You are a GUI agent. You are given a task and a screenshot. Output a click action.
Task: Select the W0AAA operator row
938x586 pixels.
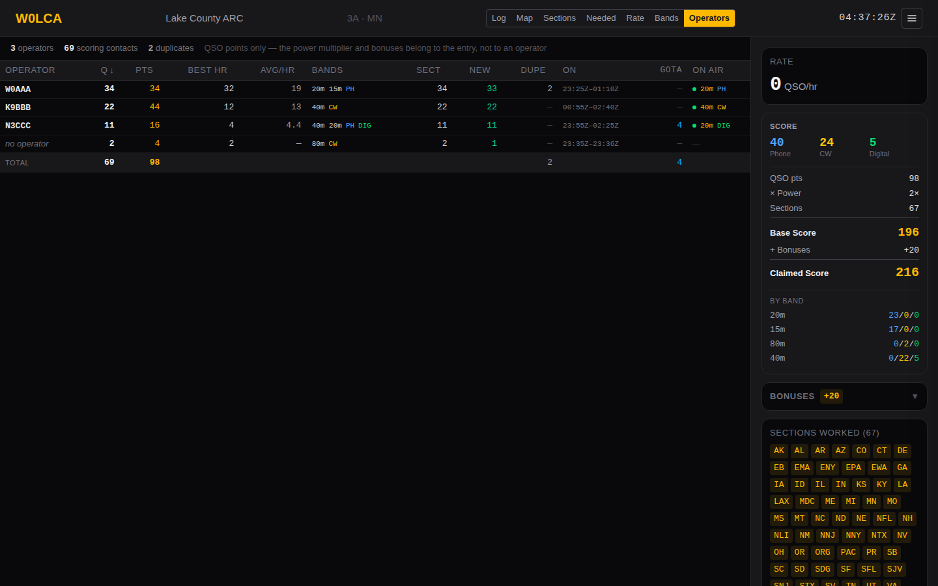coord(375,89)
